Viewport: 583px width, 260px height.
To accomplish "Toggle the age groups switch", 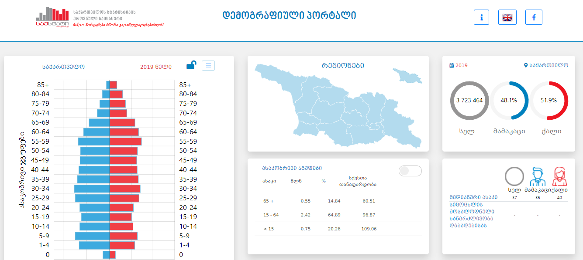I will click(410, 171).
